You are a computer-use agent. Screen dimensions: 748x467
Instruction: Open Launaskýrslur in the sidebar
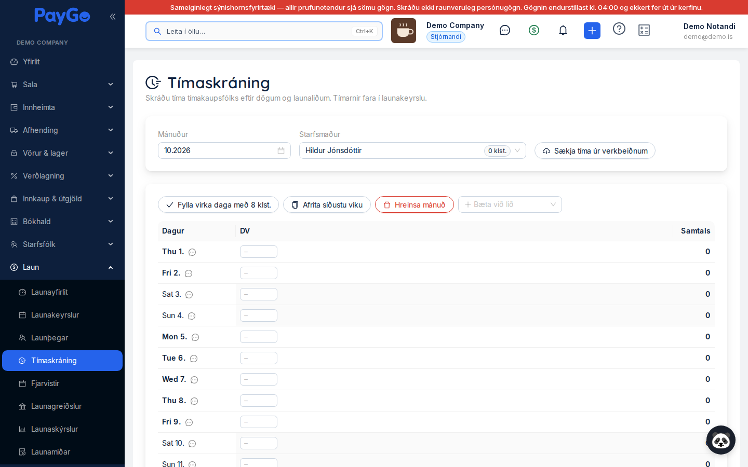[62, 429]
